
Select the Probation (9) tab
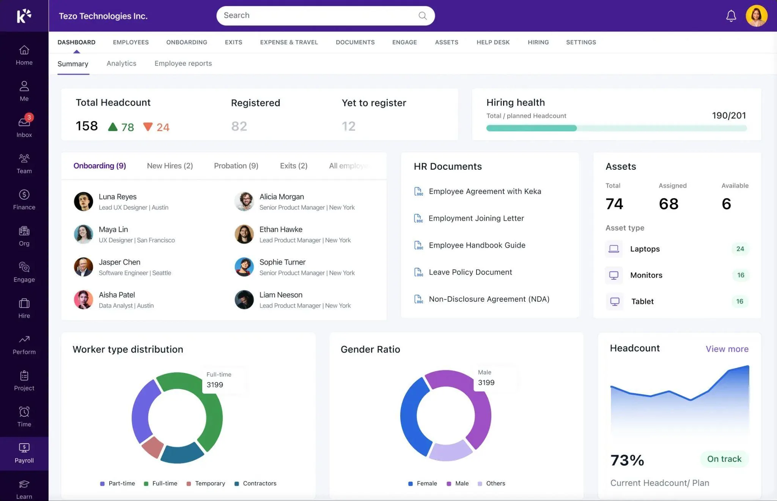(x=236, y=166)
